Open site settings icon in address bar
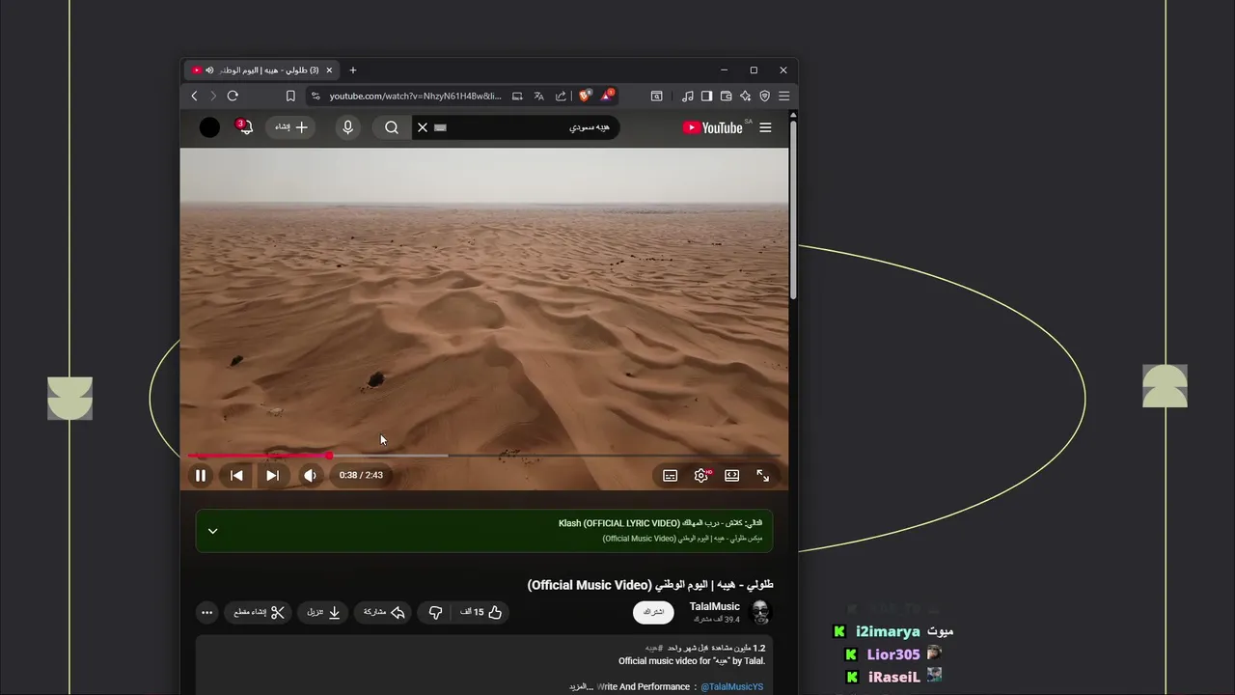The width and height of the screenshot is (1235, 695). (x=316, y=96)
